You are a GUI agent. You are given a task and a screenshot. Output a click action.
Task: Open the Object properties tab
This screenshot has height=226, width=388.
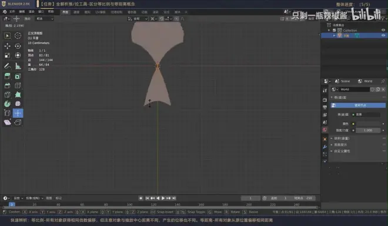[x=325, y=139]
